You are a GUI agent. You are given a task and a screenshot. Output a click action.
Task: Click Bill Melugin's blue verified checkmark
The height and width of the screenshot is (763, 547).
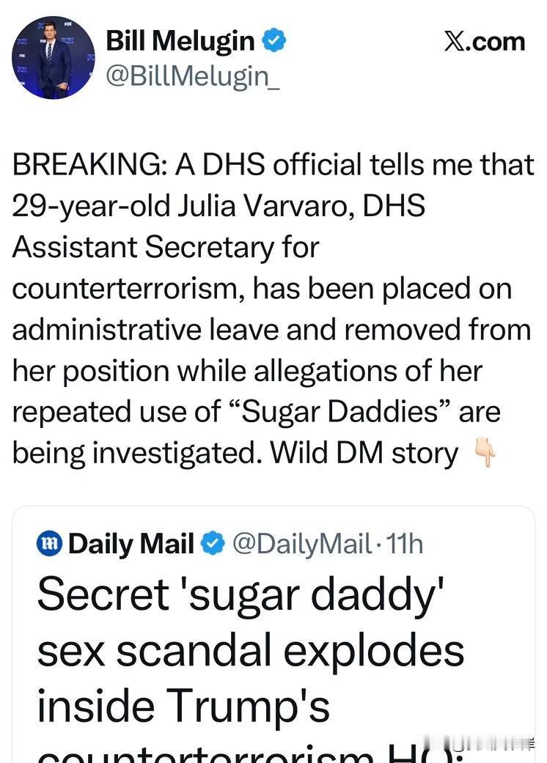(276, 41)
